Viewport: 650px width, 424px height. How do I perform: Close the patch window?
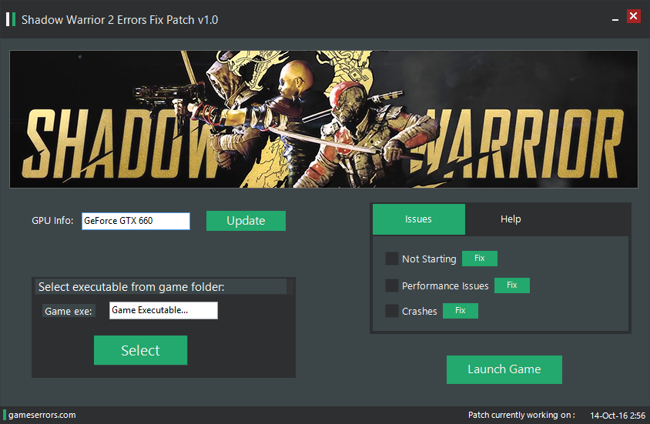pos(633,16)
